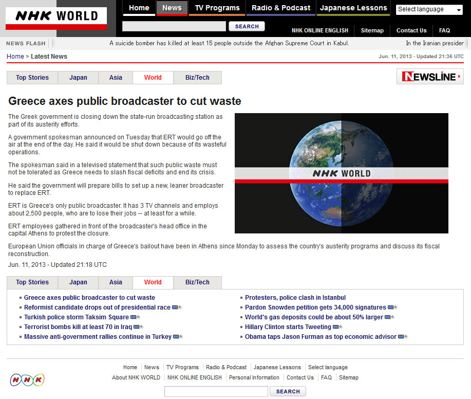Screen dimensions: 471x399
Task: Click the colorful NHK logo in footer
Action: point(27,379)
